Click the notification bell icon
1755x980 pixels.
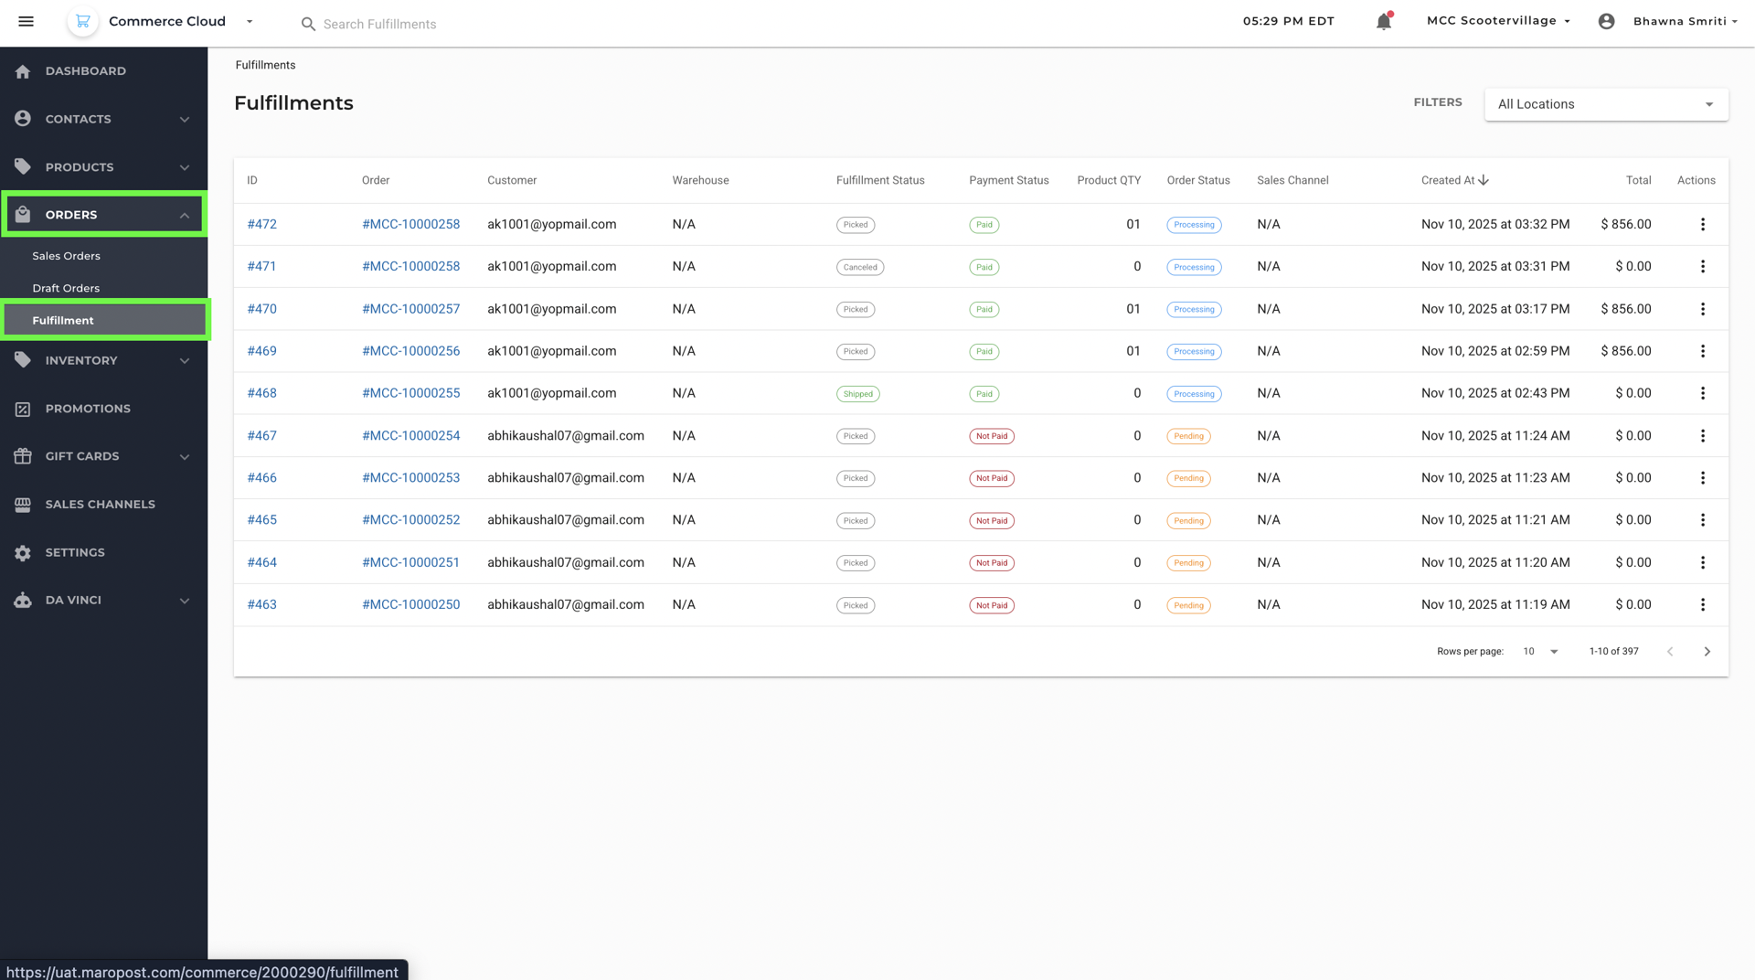1384,21
